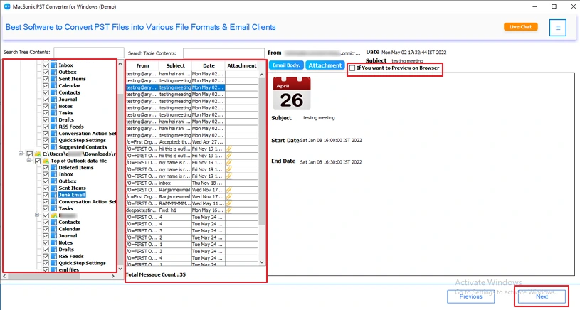Select the 'RAMMMMMM...' message row

click(192, 203)
